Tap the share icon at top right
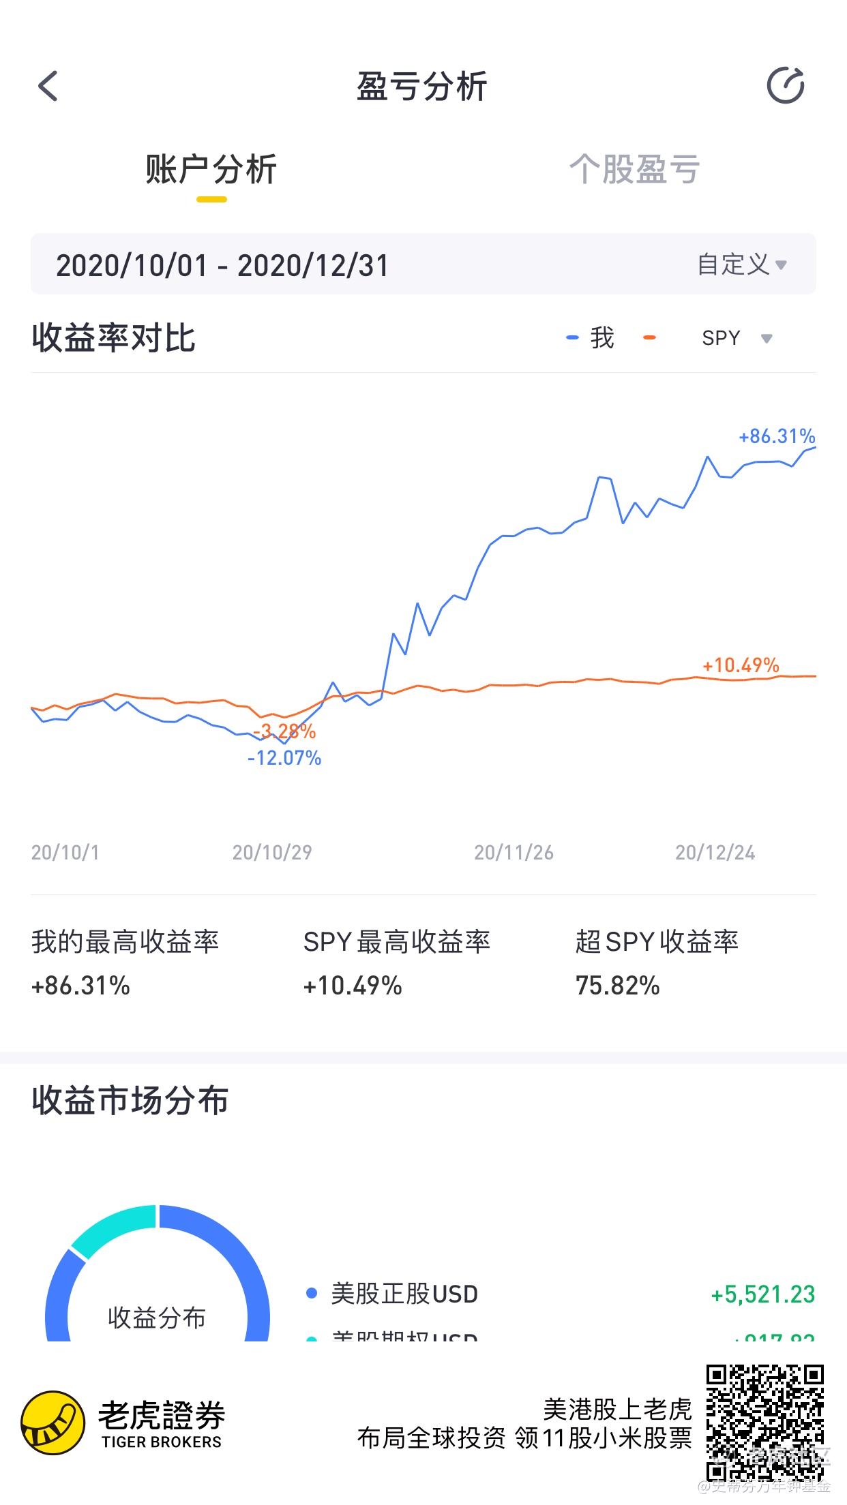 tap(786, 86)
